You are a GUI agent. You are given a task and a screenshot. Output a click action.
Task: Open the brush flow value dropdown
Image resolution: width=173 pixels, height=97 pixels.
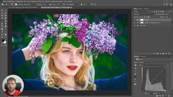coord(61,4)
